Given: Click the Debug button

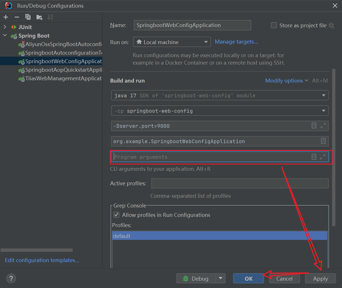Looking at the screenshot, I should point(196,278).
